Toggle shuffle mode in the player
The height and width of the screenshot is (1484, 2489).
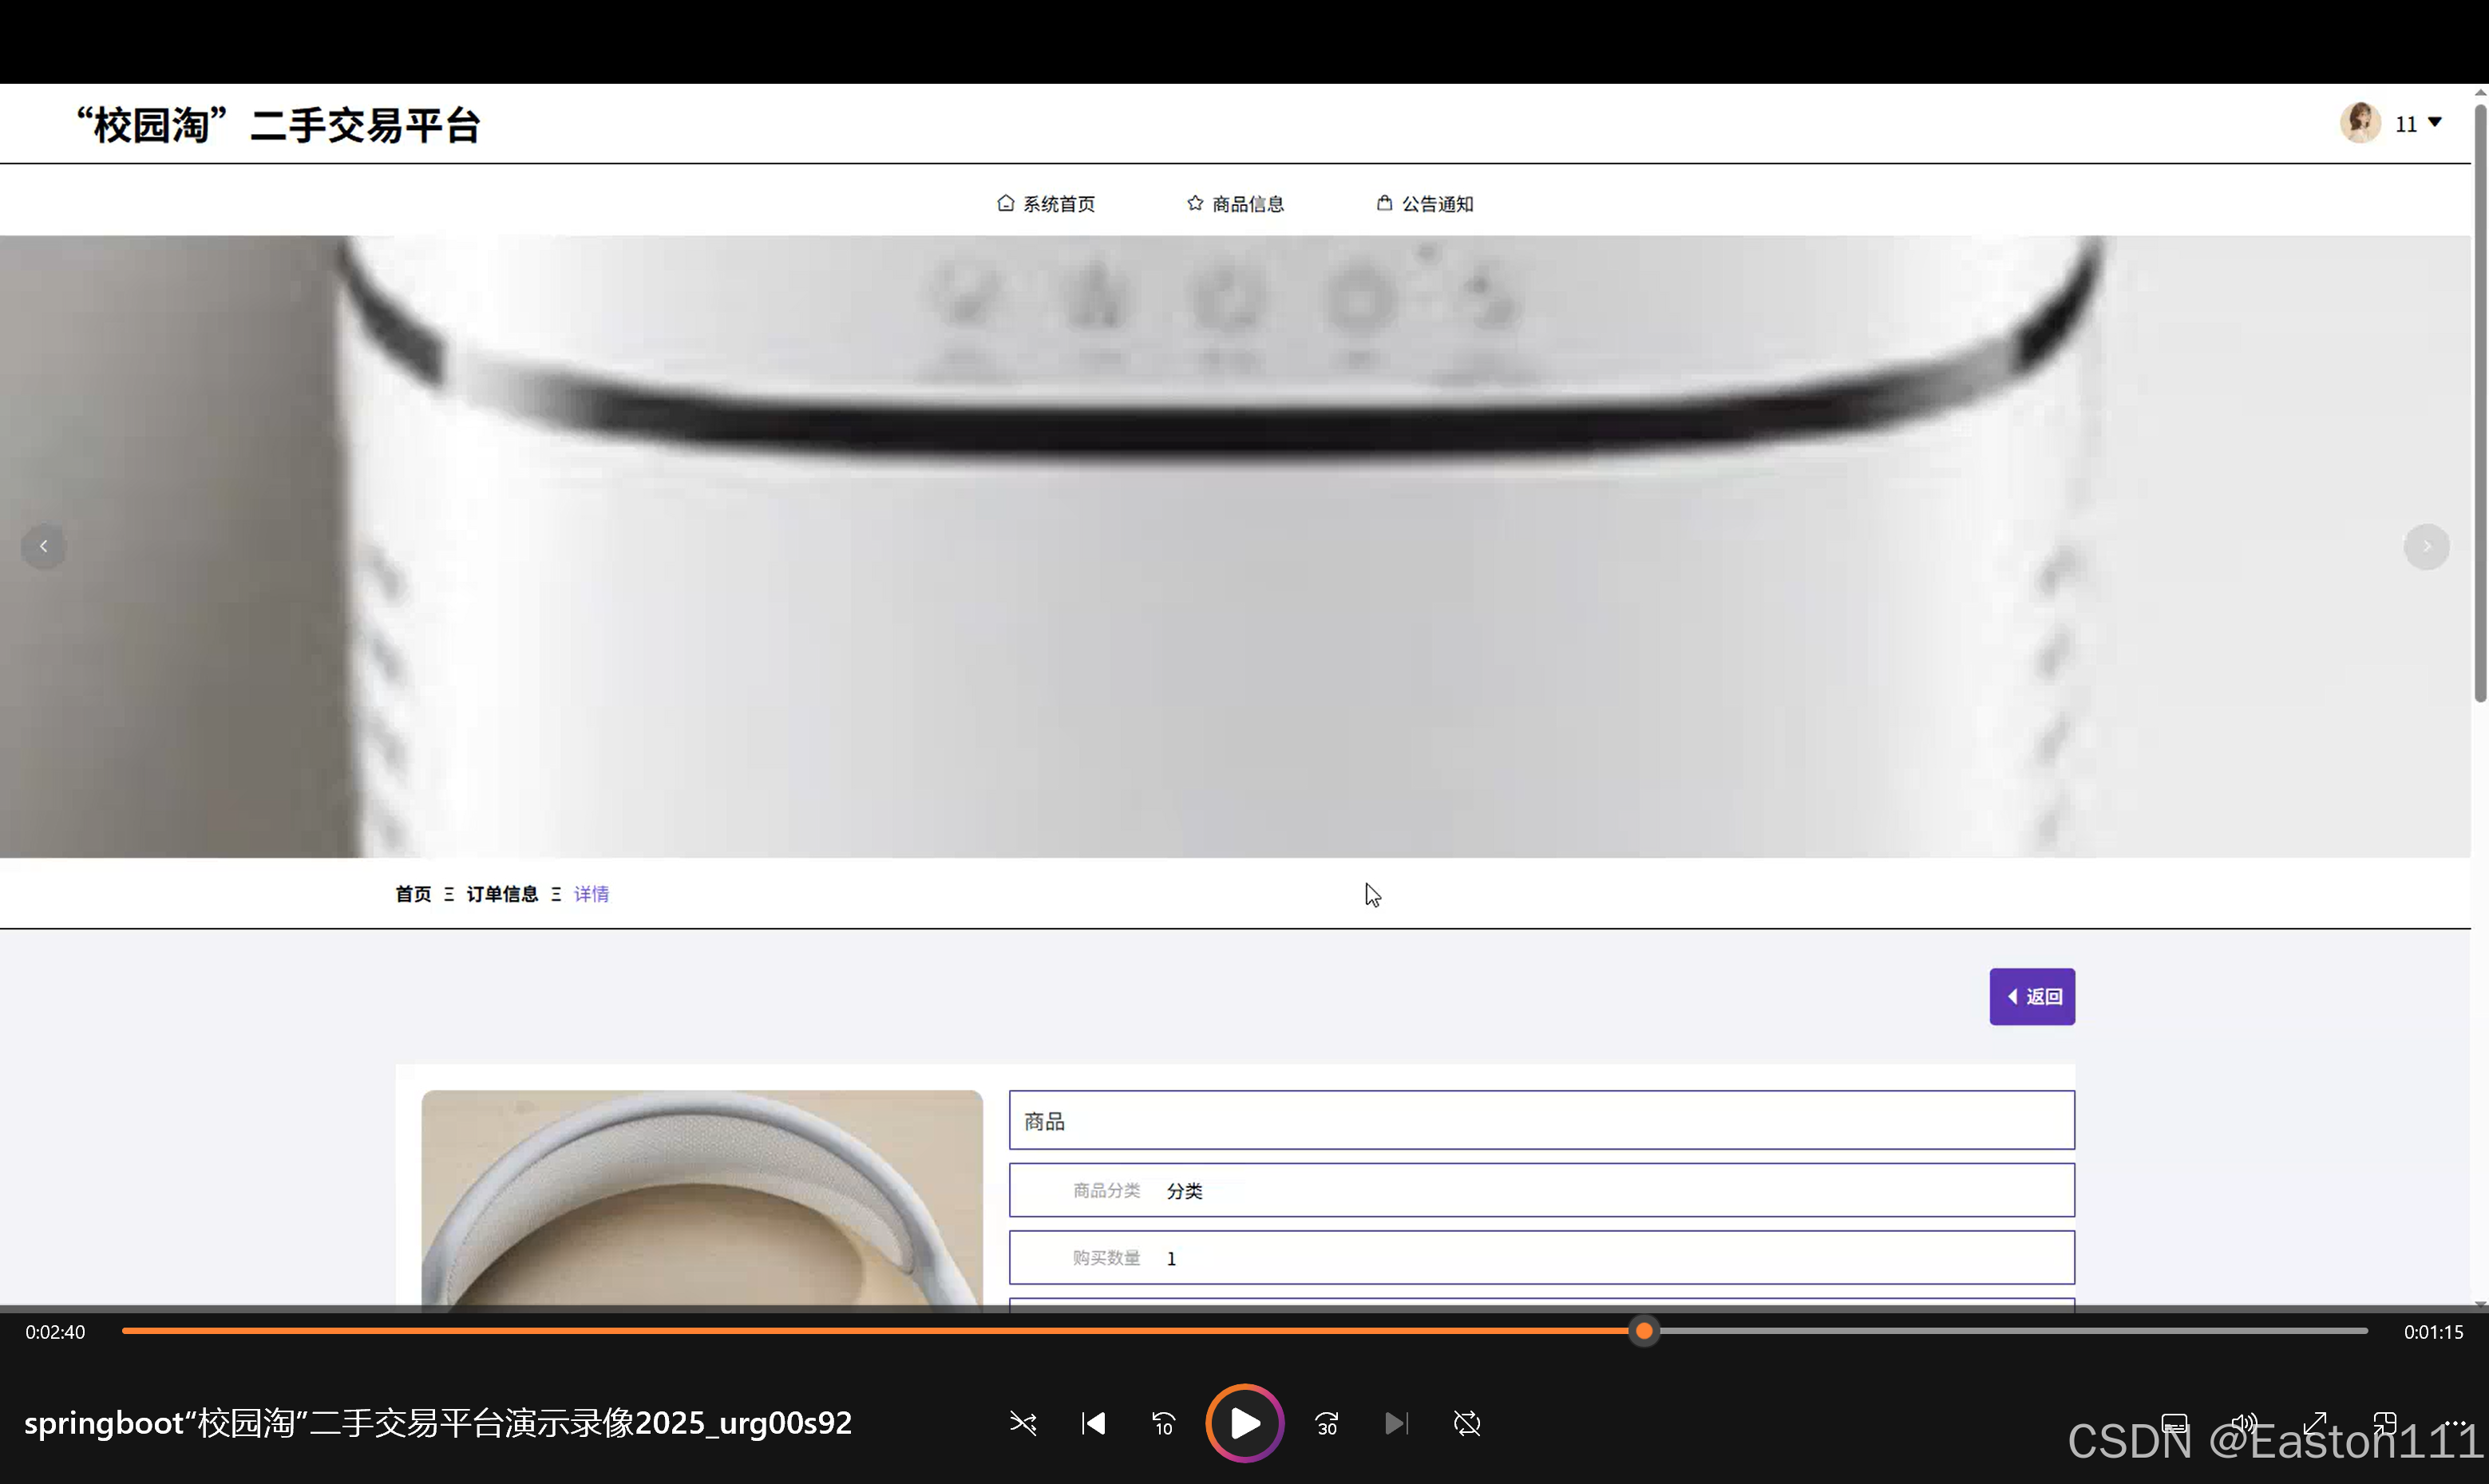coord(1023,1423)
